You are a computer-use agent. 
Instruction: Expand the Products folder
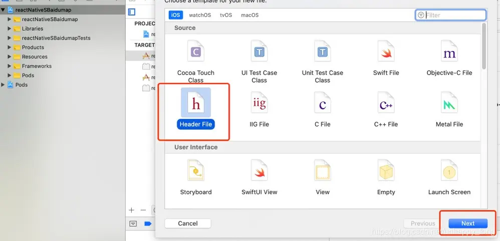[9, 47]
